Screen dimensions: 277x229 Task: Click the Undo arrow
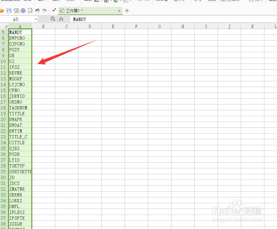pyautogui.click(x=37, y=11)
